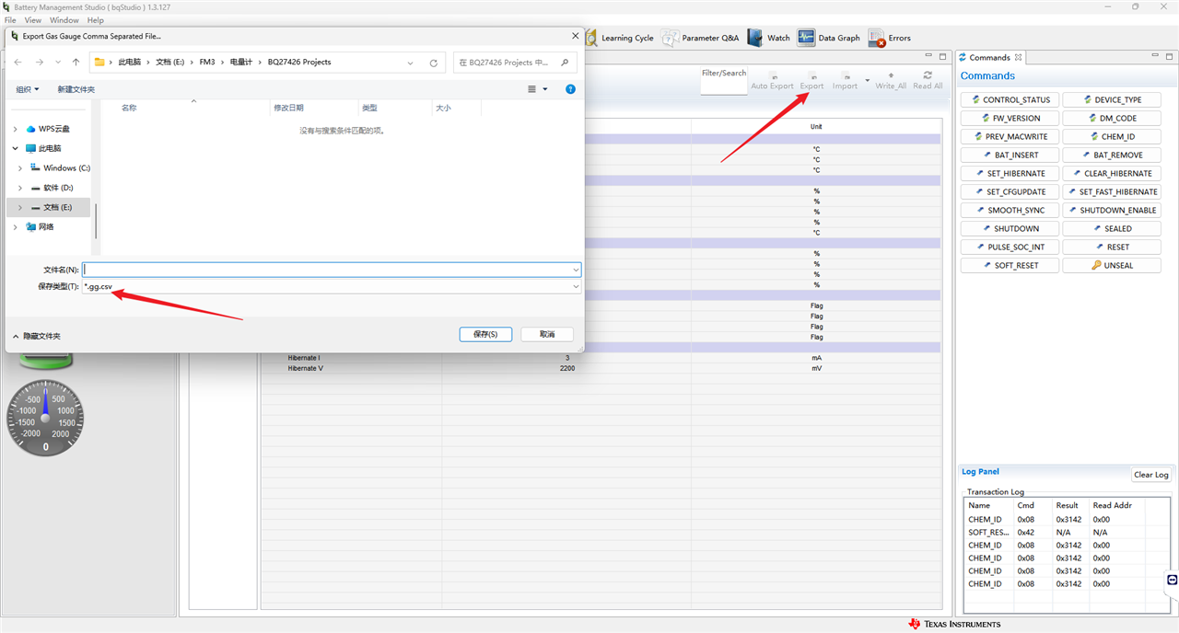The height and width of the screenshot is (633, 1179).
Task: Click the UNSEAL command with key icon
Action: pos(1112,265)
